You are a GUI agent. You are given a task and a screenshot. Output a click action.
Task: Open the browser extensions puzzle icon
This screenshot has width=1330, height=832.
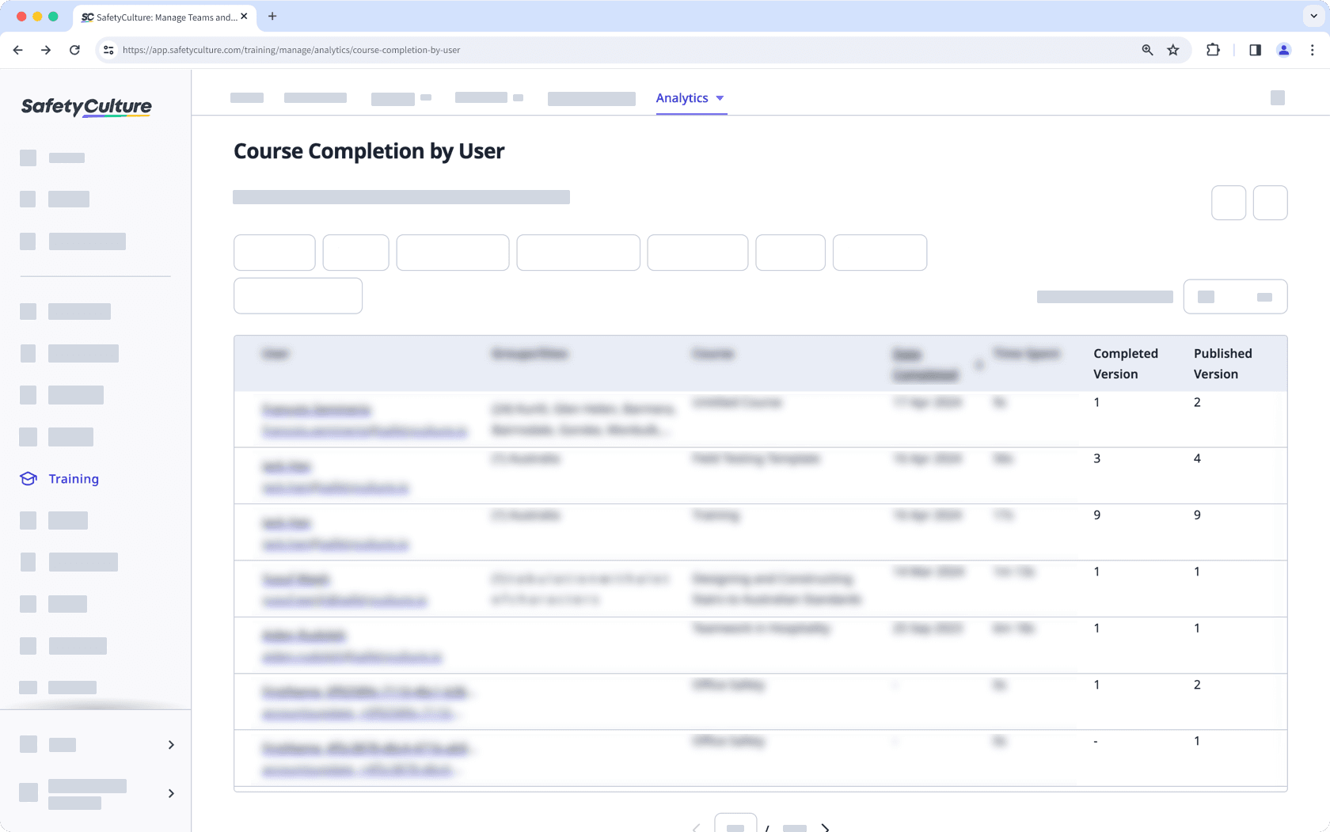(x=1213, y=49)
